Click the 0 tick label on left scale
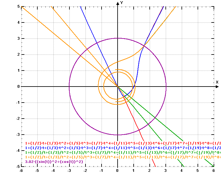The image size is (221, 174). pyautogui.click(x=19, y=87)
